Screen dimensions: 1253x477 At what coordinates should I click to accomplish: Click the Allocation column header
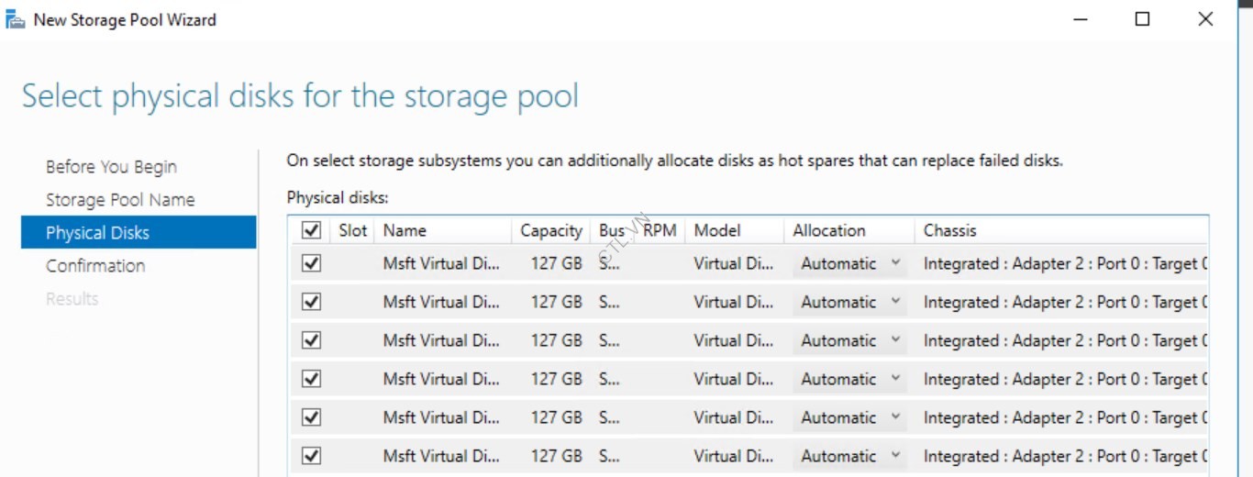point(849,230)
